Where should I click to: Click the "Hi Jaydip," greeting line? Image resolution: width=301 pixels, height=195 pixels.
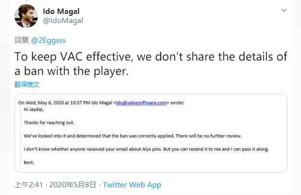tap(37, 109)
